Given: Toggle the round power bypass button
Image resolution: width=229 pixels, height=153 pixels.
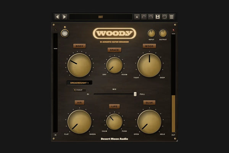Looking at the screenshot, I should [x=65, y=33].
